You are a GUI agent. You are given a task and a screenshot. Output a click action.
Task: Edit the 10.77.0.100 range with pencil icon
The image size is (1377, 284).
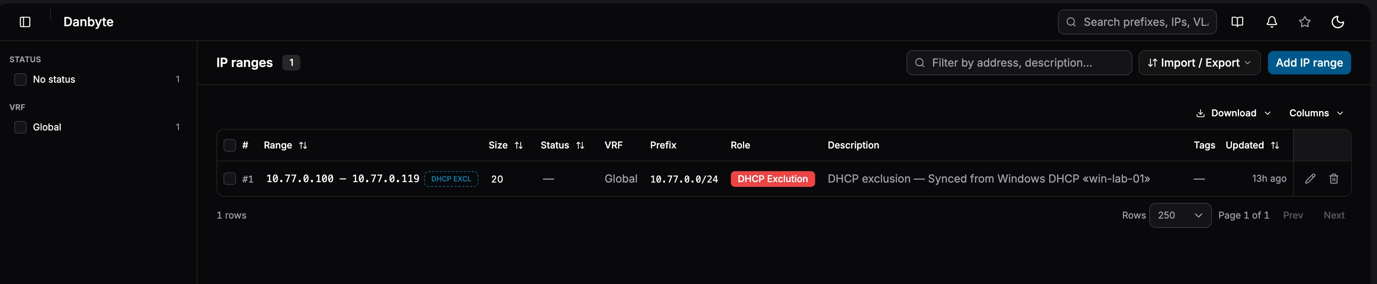point(1310,179)
